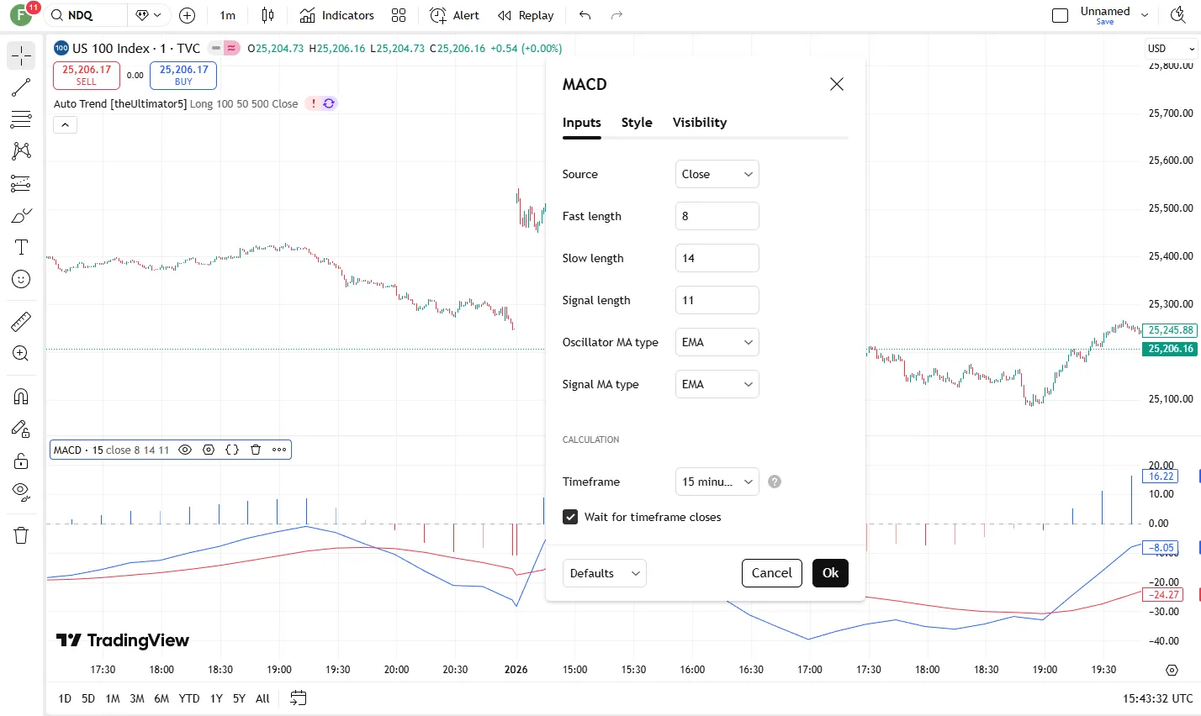
Task: Switch to the Visibility tab
Action: point(699,123)
